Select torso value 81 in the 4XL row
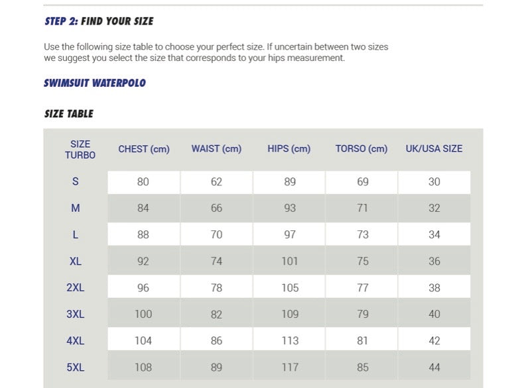This screenshot has width=526, height=388. point(363,341)
